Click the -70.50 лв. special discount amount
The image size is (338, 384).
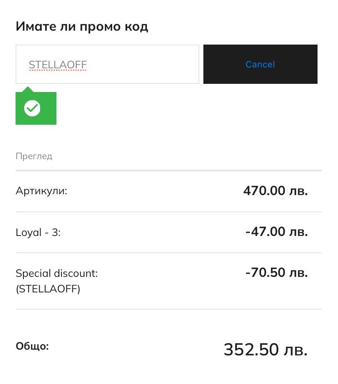click(276, 273)
